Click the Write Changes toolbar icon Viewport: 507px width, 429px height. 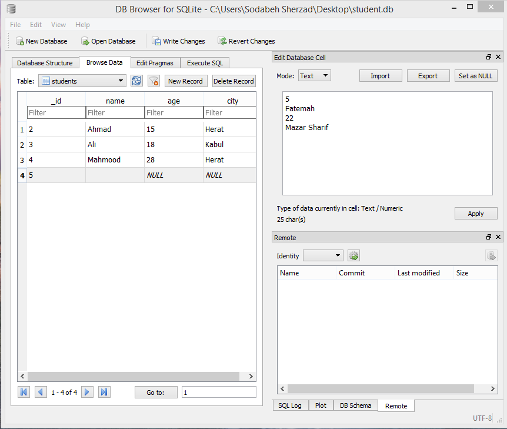tap(156, 41)
